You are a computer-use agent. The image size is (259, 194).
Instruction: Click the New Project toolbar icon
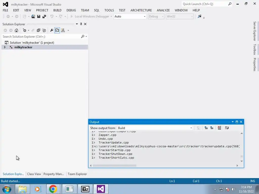(25, 16)
